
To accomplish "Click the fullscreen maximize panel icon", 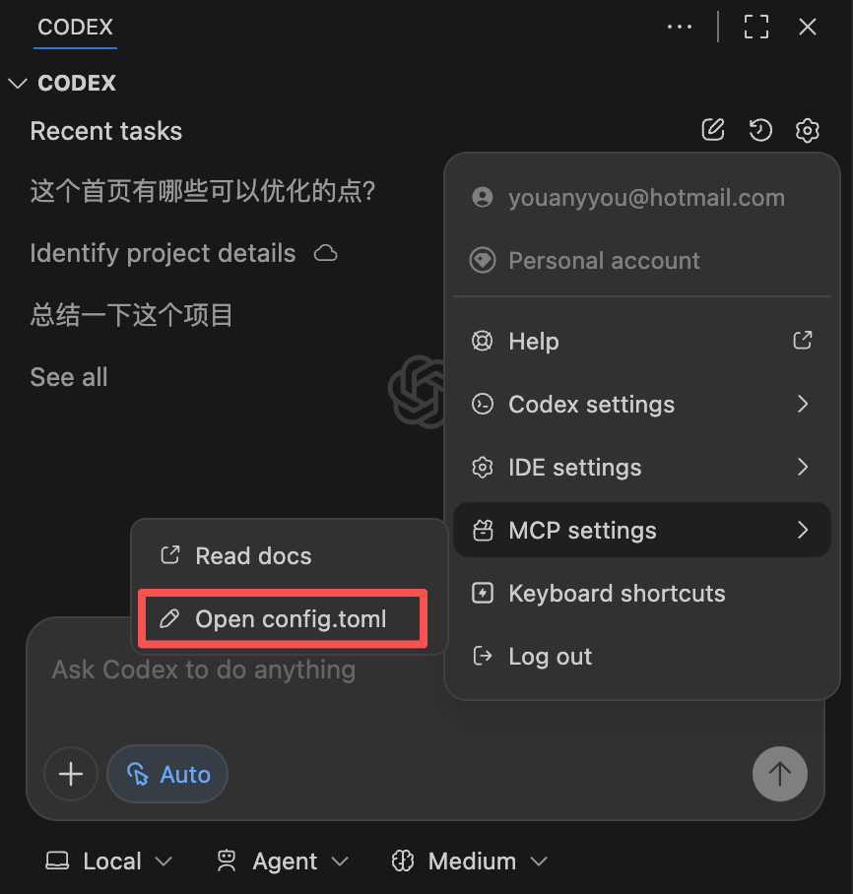I will (756, 27).
